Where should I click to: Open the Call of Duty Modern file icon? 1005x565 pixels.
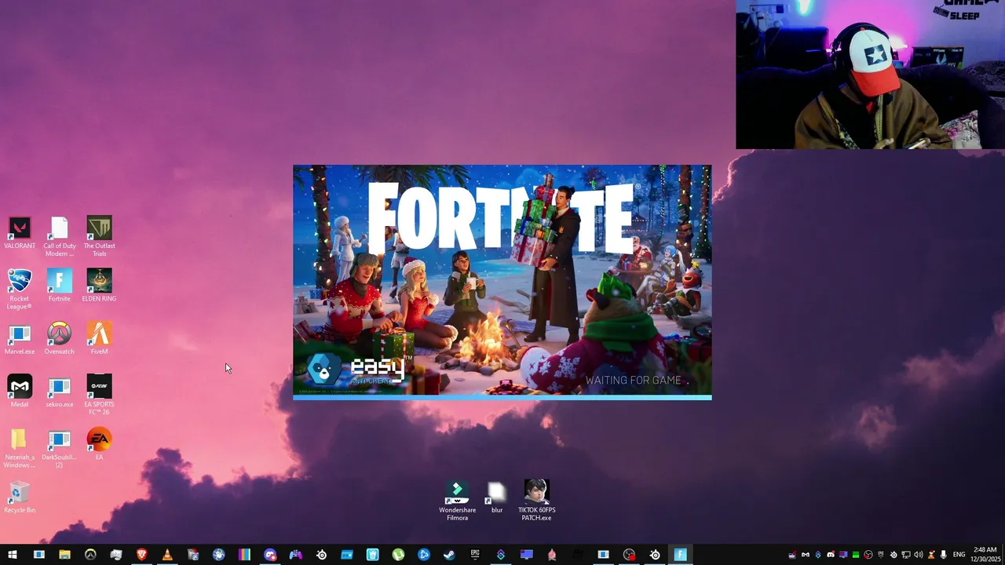click(x=59, y=237)
